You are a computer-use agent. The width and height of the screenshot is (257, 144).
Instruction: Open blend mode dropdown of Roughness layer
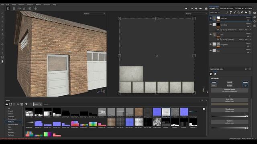click(248, 43)
